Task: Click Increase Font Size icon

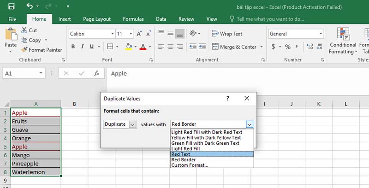Action: [x=139, y=34]
